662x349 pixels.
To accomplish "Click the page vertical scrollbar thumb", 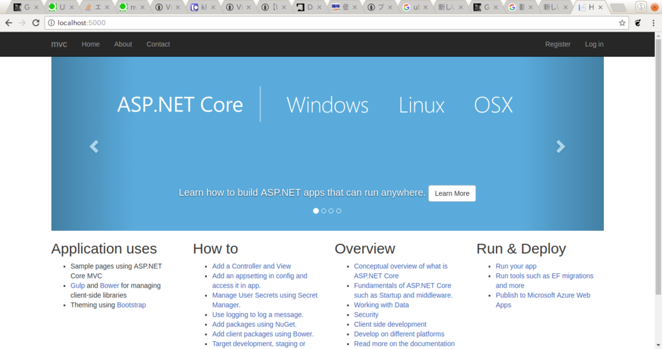I will pos(657,167).
